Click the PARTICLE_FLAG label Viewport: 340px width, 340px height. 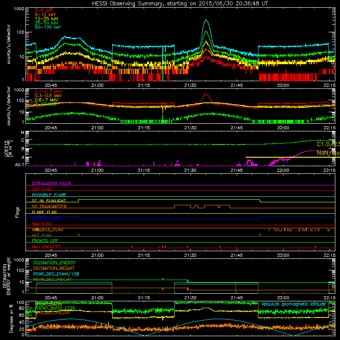(48, 229)
